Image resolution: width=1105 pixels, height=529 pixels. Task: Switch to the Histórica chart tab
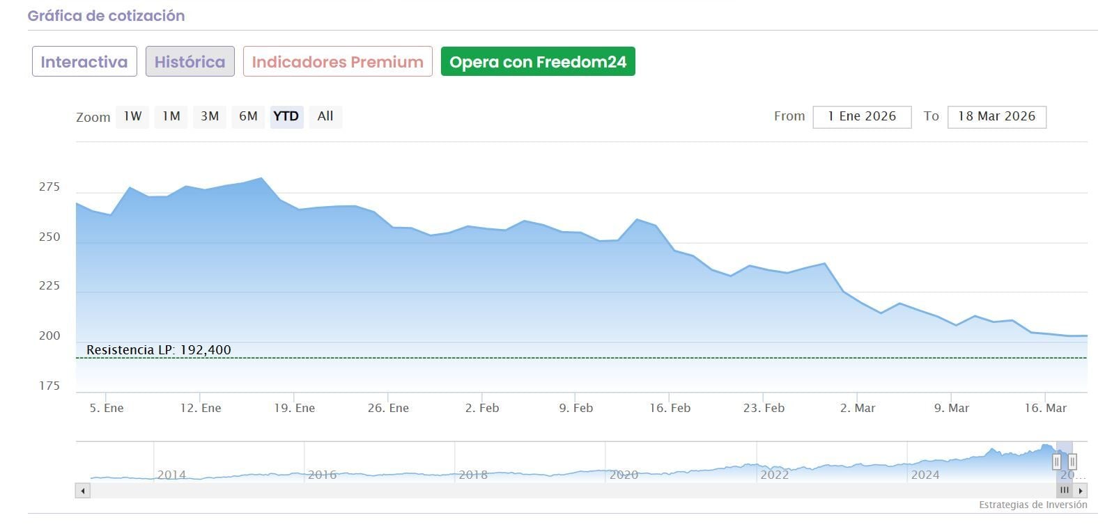tap(190, 62)
